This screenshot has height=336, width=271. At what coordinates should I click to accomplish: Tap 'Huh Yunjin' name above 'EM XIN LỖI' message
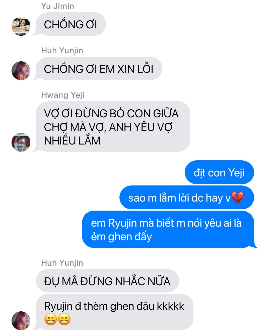coord(62,51)
